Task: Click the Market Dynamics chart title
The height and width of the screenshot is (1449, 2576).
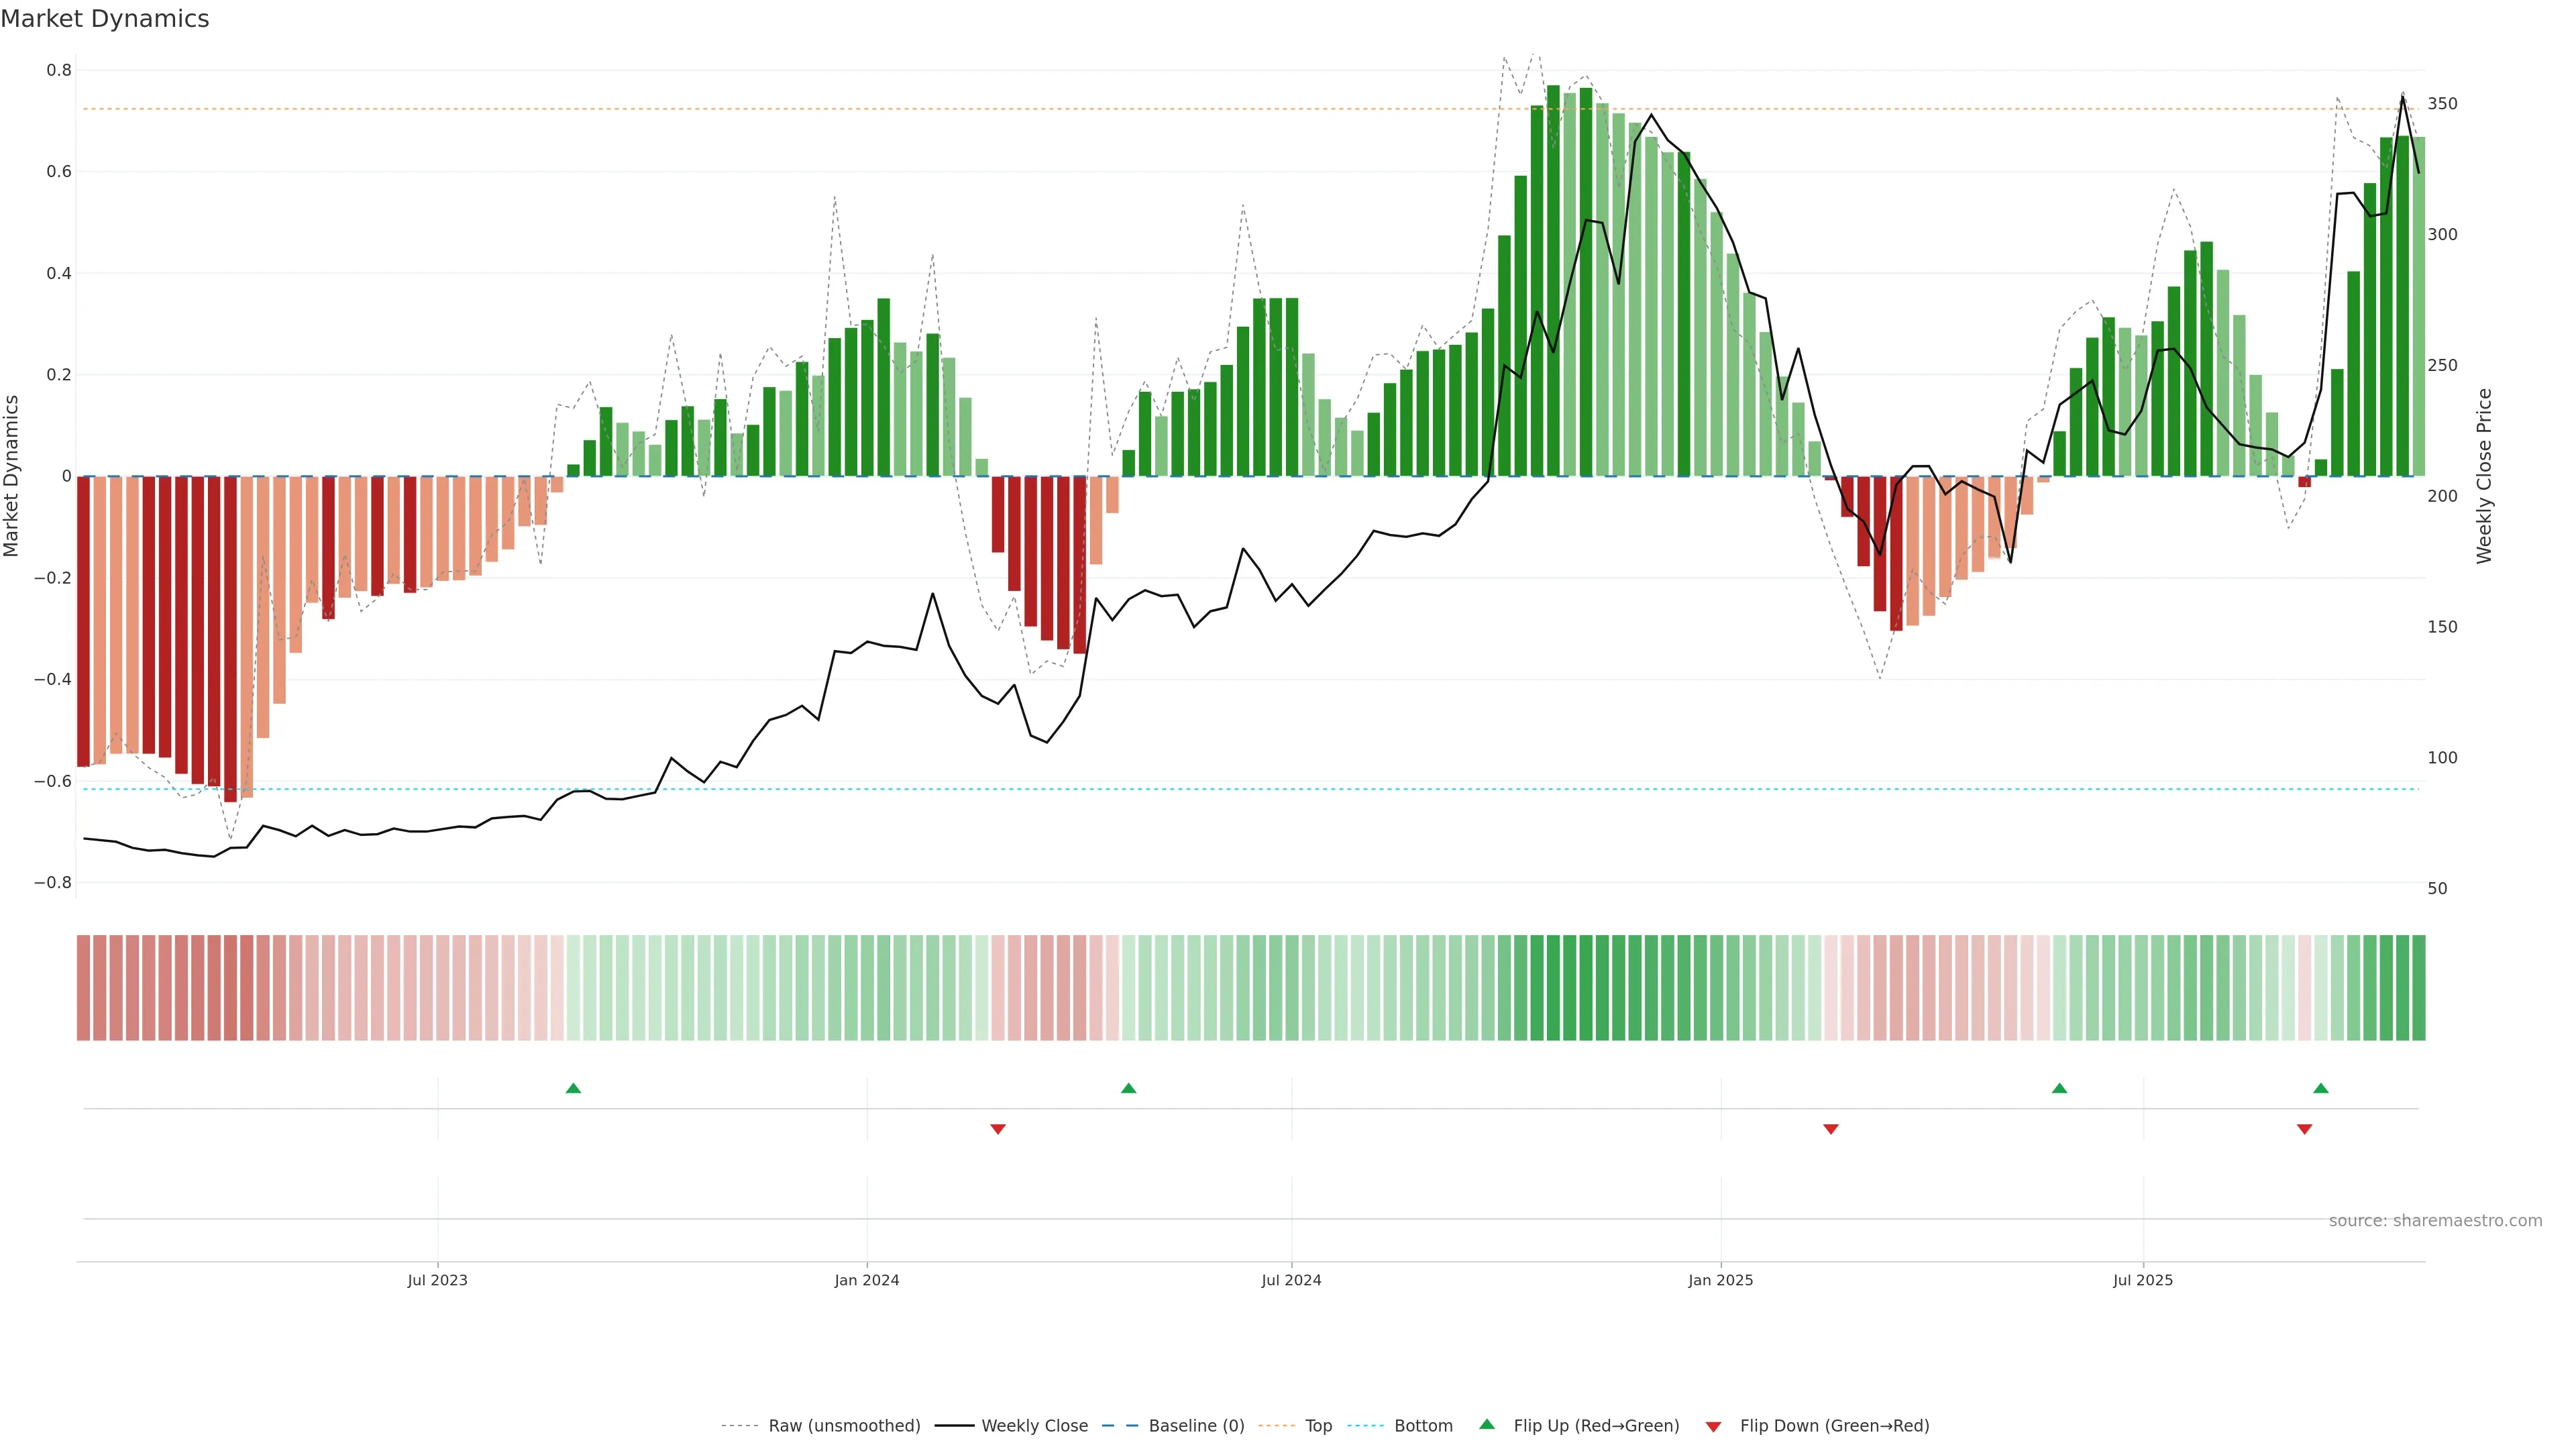Action: 105,19
